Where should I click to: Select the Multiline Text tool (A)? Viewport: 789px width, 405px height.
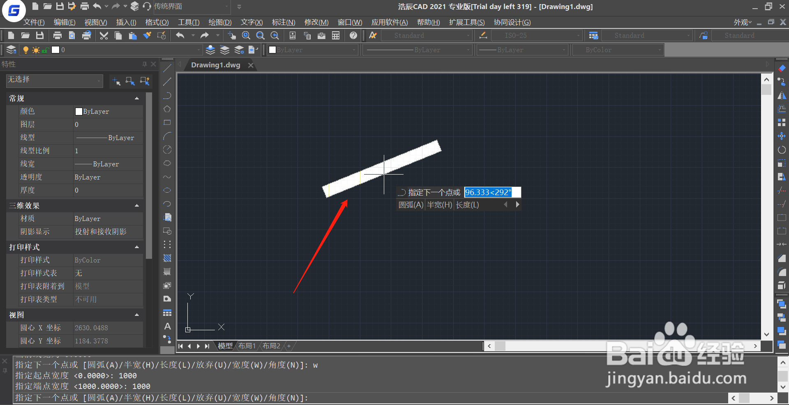click(x=167, y=326)
